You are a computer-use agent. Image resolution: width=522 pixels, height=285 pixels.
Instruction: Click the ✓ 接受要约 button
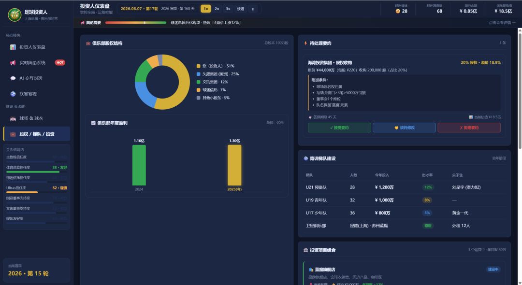[339, 128]
